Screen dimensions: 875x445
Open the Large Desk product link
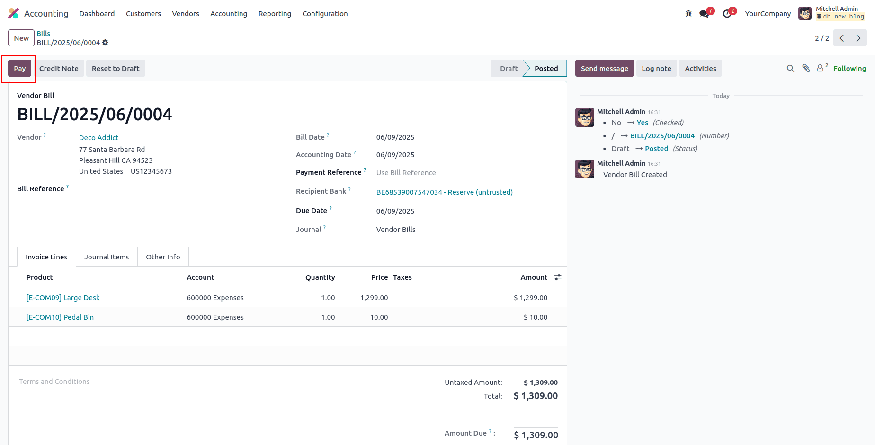click(x=63, y=298)
